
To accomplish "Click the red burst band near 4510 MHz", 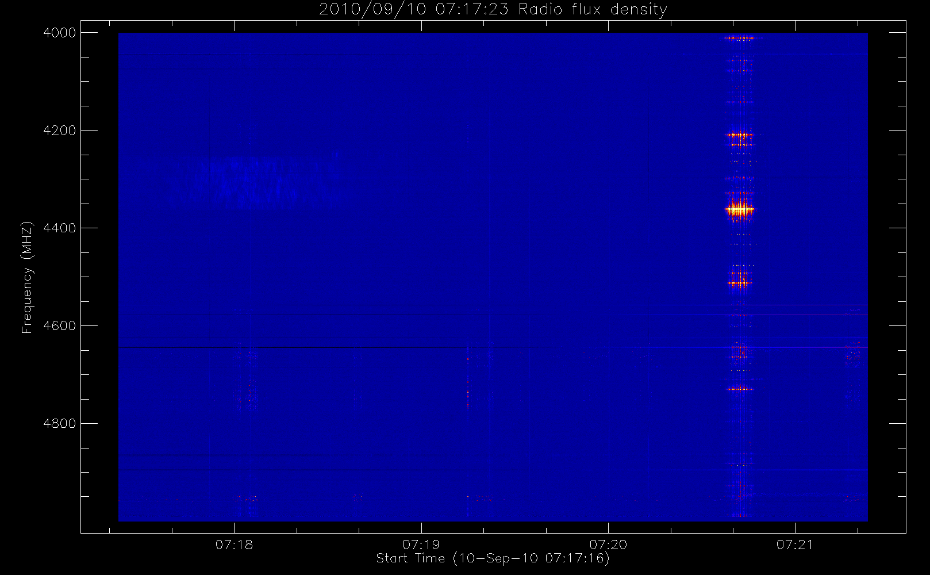I will pos(739,282).
